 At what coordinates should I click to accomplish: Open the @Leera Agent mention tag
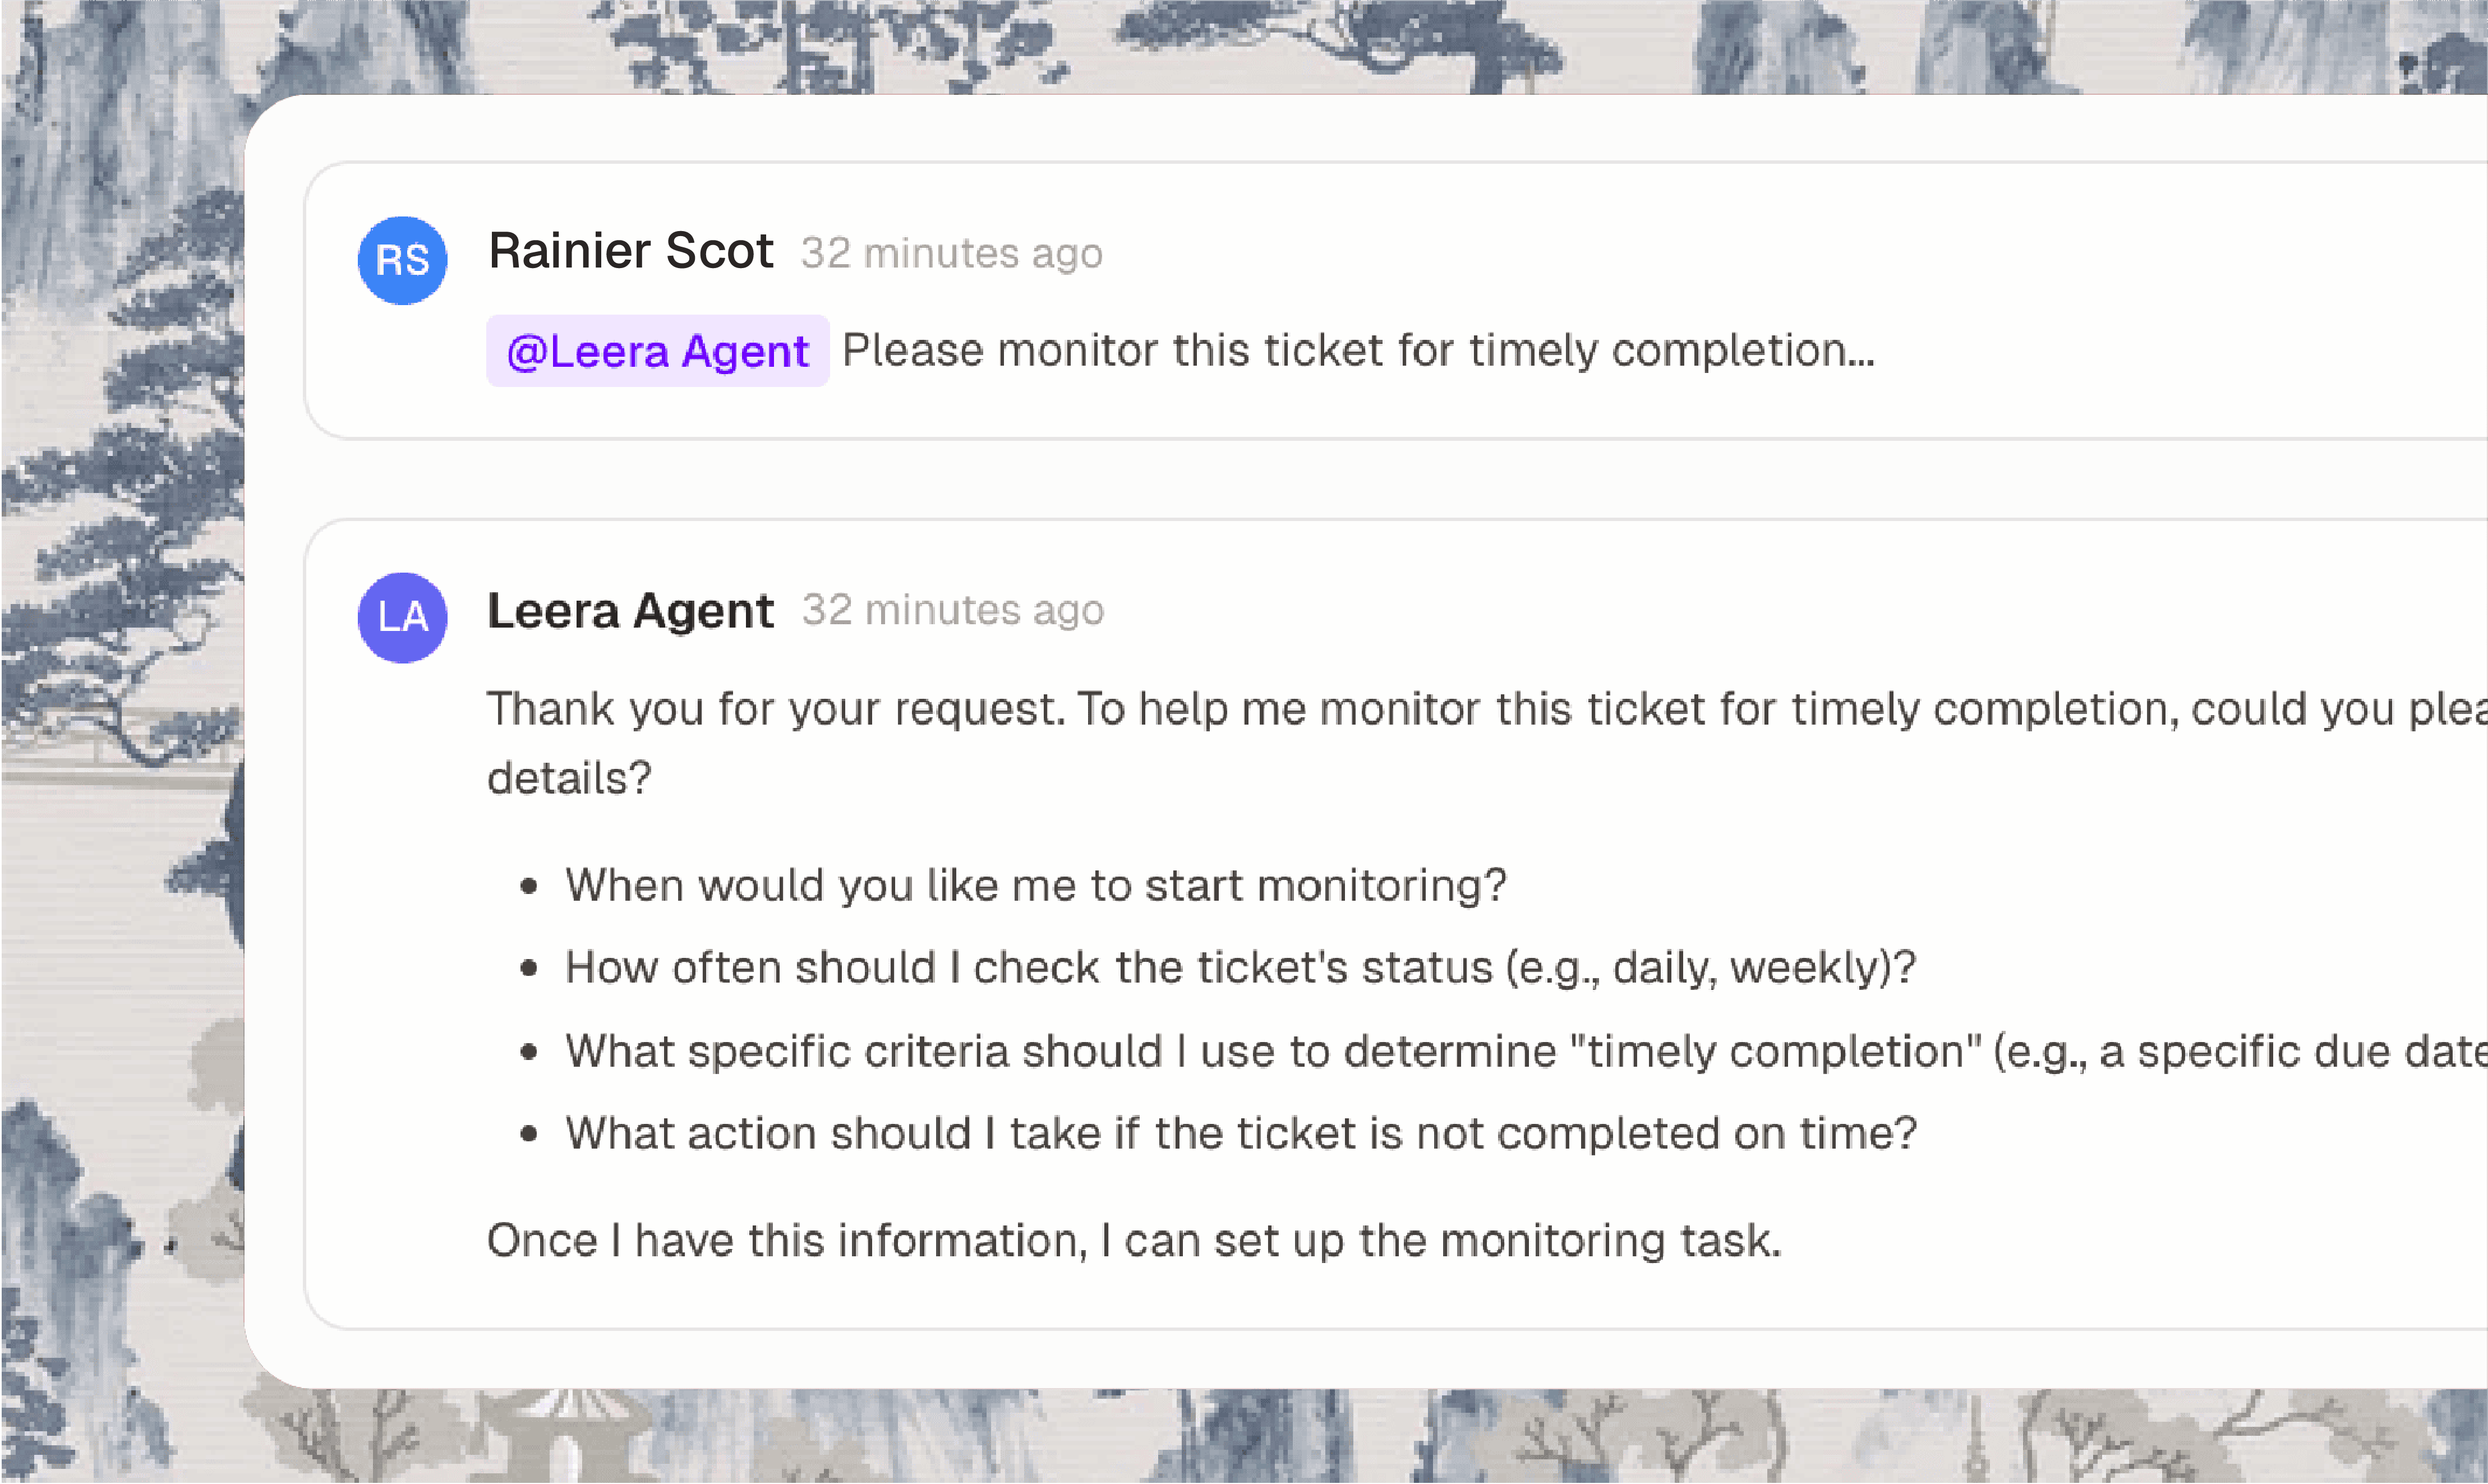pyautogui.click(x=657, y=351)
